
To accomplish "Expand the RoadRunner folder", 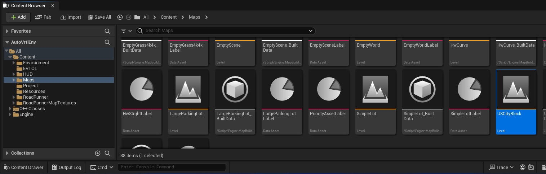I will pyautogui.click(x=14, y=97).
